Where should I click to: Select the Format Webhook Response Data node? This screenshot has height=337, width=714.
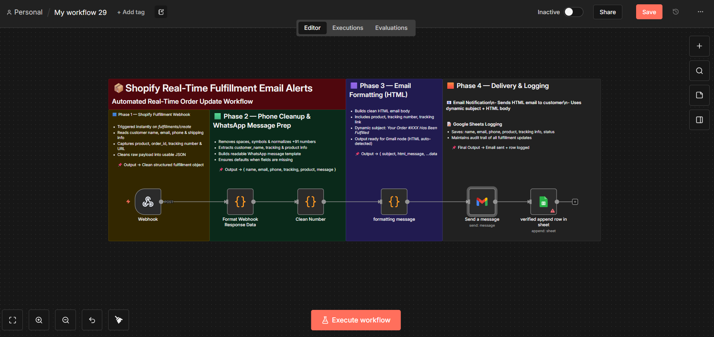(x=240, y=202)
